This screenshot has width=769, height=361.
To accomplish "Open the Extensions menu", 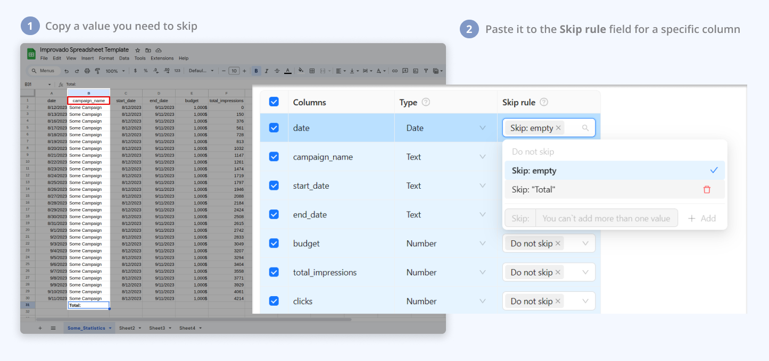I will coord(162,58).
